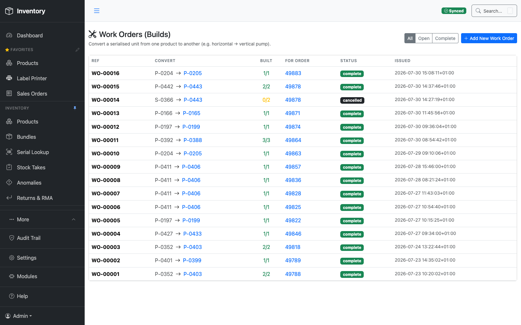Image resolution: width=521 pixels, height=325 pixels.
Task: Open product link P-0205 in WO-00016 row
Action: [193, 73]
